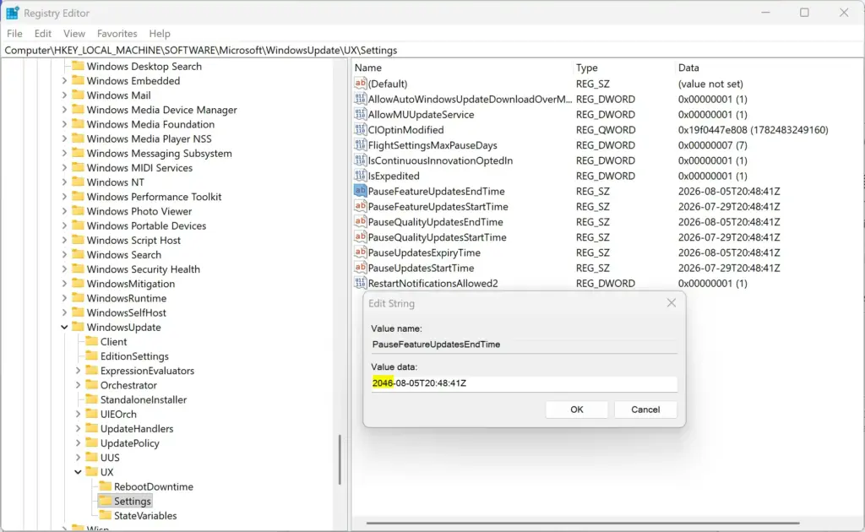Select the Windows Photo Viewer key
Image resolution: width=865 pixels, height=532 pixels.
[139, 211]
